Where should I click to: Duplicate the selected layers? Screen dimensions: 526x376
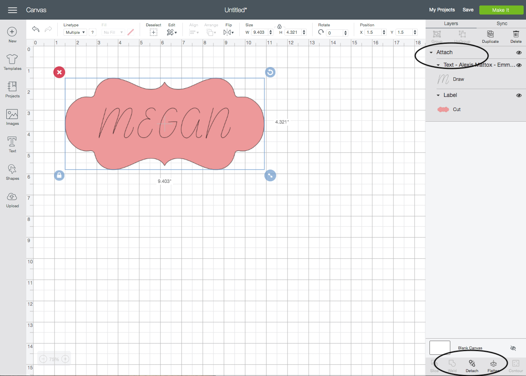[x=490, y=37]
